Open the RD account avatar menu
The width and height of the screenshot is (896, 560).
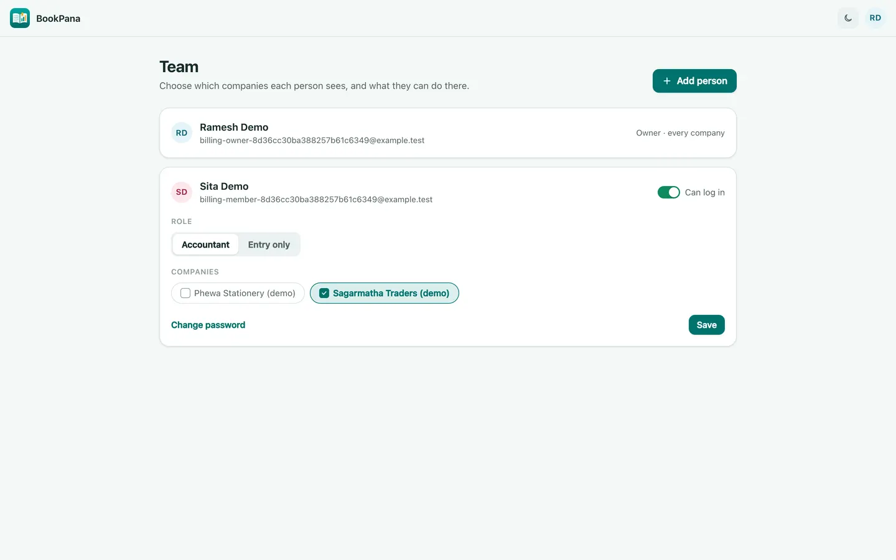pyautogui.click(x=875, y=18)
